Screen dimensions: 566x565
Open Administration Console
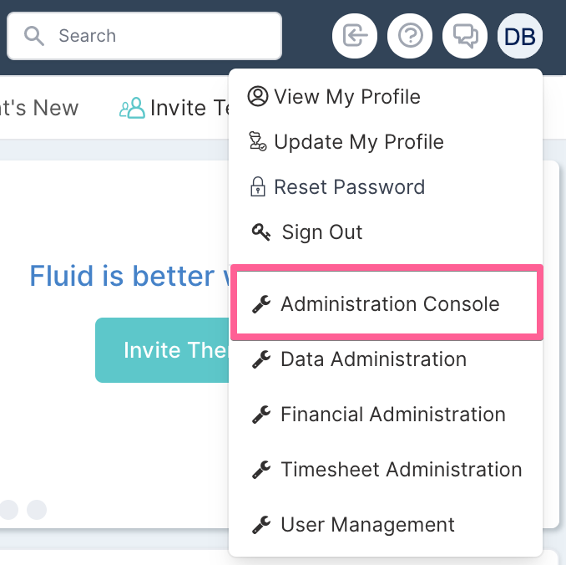pyautogui.click(x=387, y=303)
